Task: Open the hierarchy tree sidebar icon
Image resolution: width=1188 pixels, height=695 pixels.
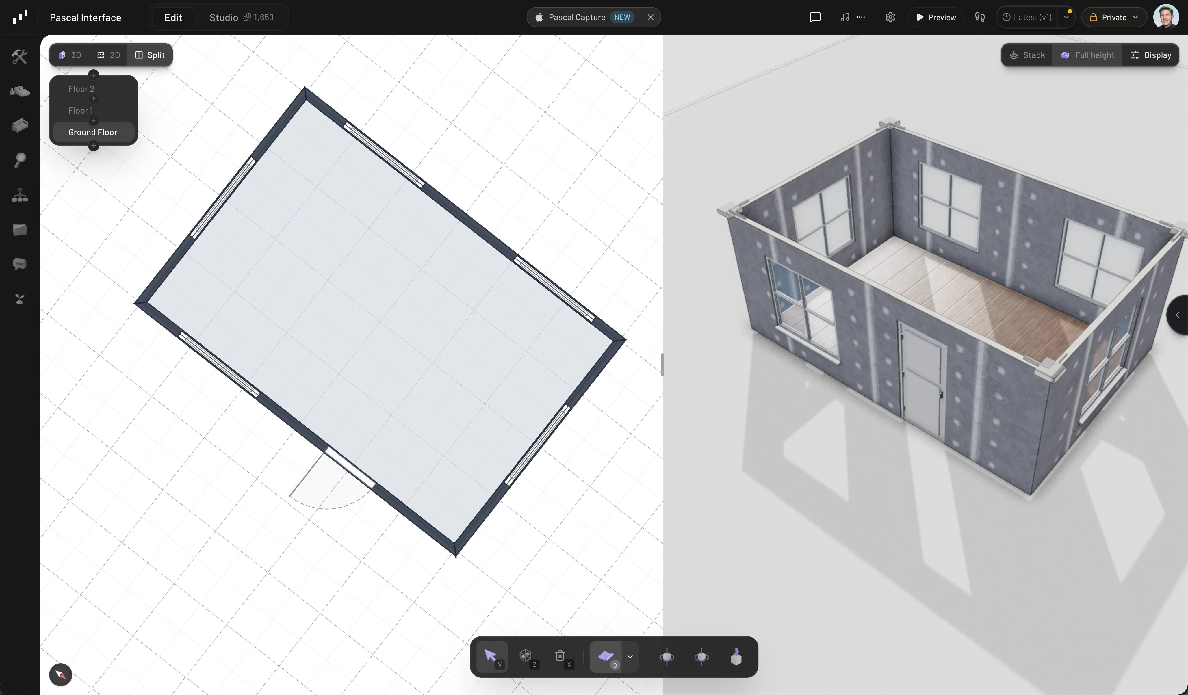Action: click(19, 195)
